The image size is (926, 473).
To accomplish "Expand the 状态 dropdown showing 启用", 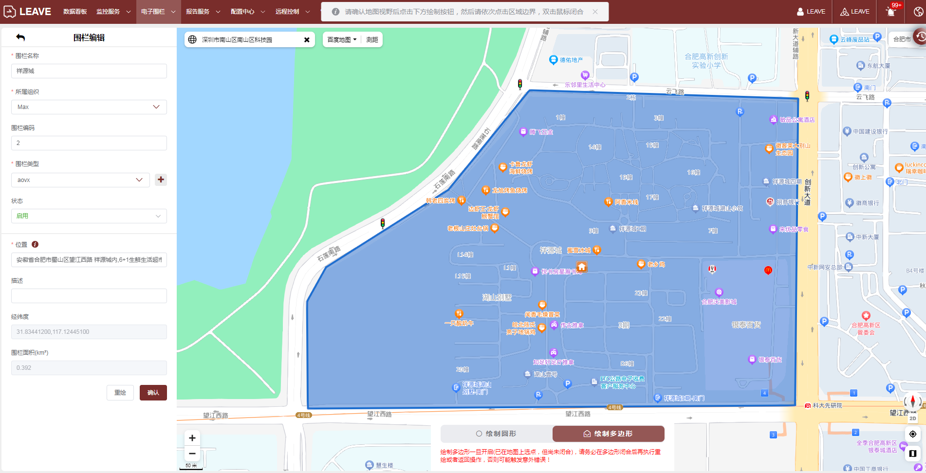I will (89, 216).
